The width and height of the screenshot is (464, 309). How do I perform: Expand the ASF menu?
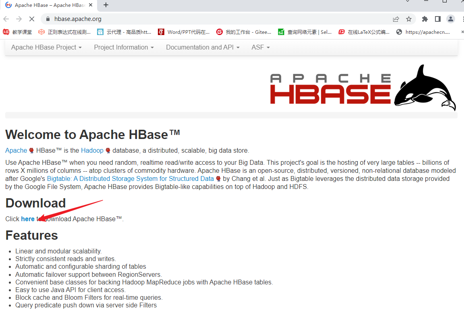(261, 48)
